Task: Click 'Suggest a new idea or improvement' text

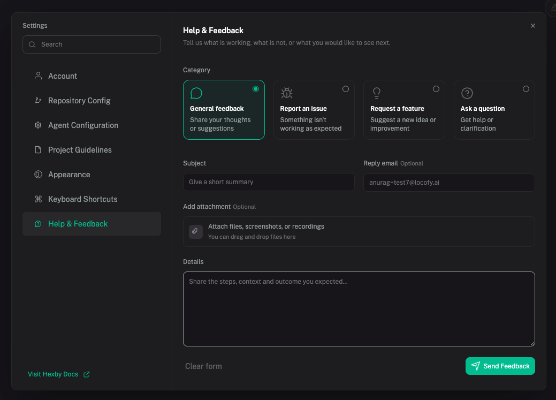Action: click(403, 124)
